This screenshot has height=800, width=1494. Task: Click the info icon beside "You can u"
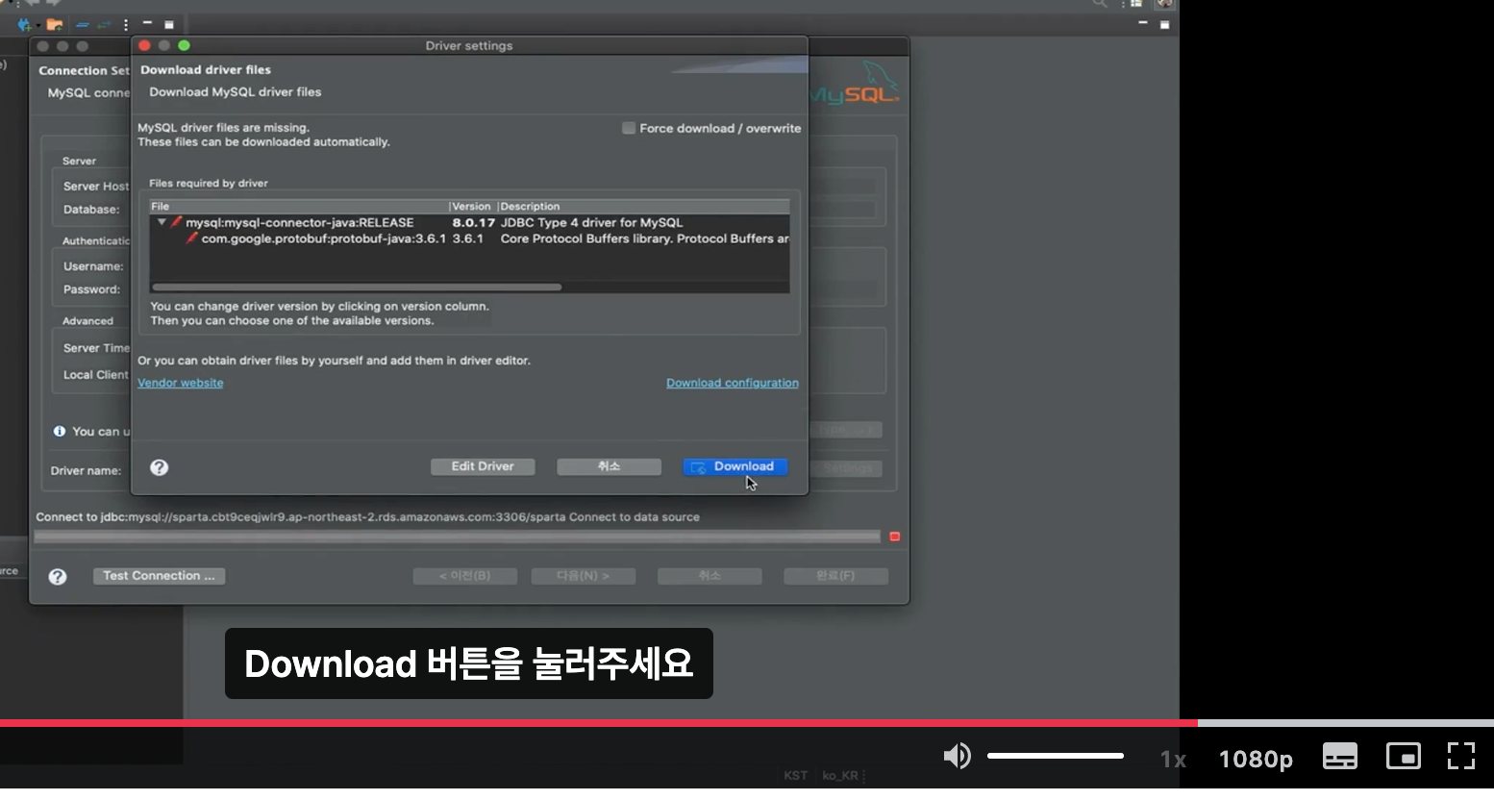[x=60, y=432]
